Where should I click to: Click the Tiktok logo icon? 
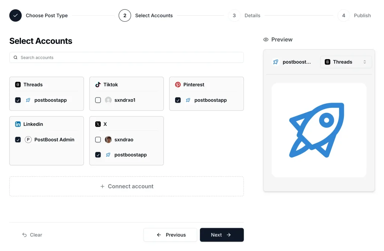pyautogui.click(x=98, y=85)
